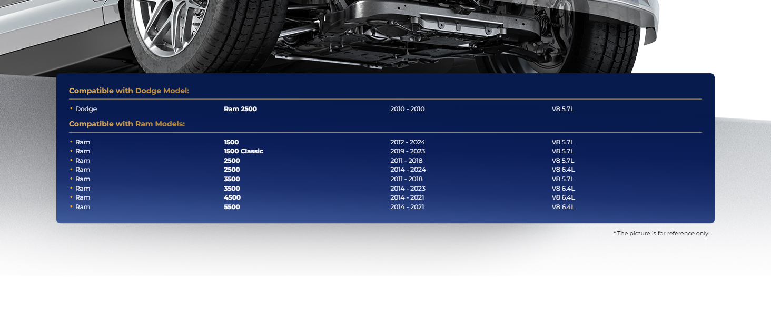771x316 pixels.
Task: Click the "Dodge" make label
Action: [x=86, y=109]
